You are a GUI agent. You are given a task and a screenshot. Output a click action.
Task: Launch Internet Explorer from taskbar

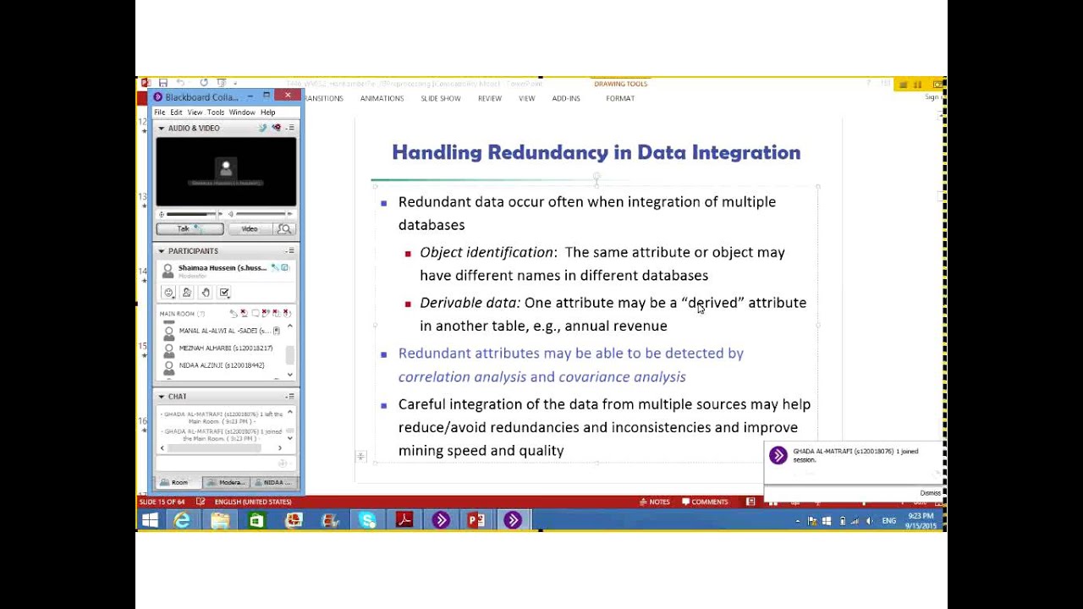[182, 521]
